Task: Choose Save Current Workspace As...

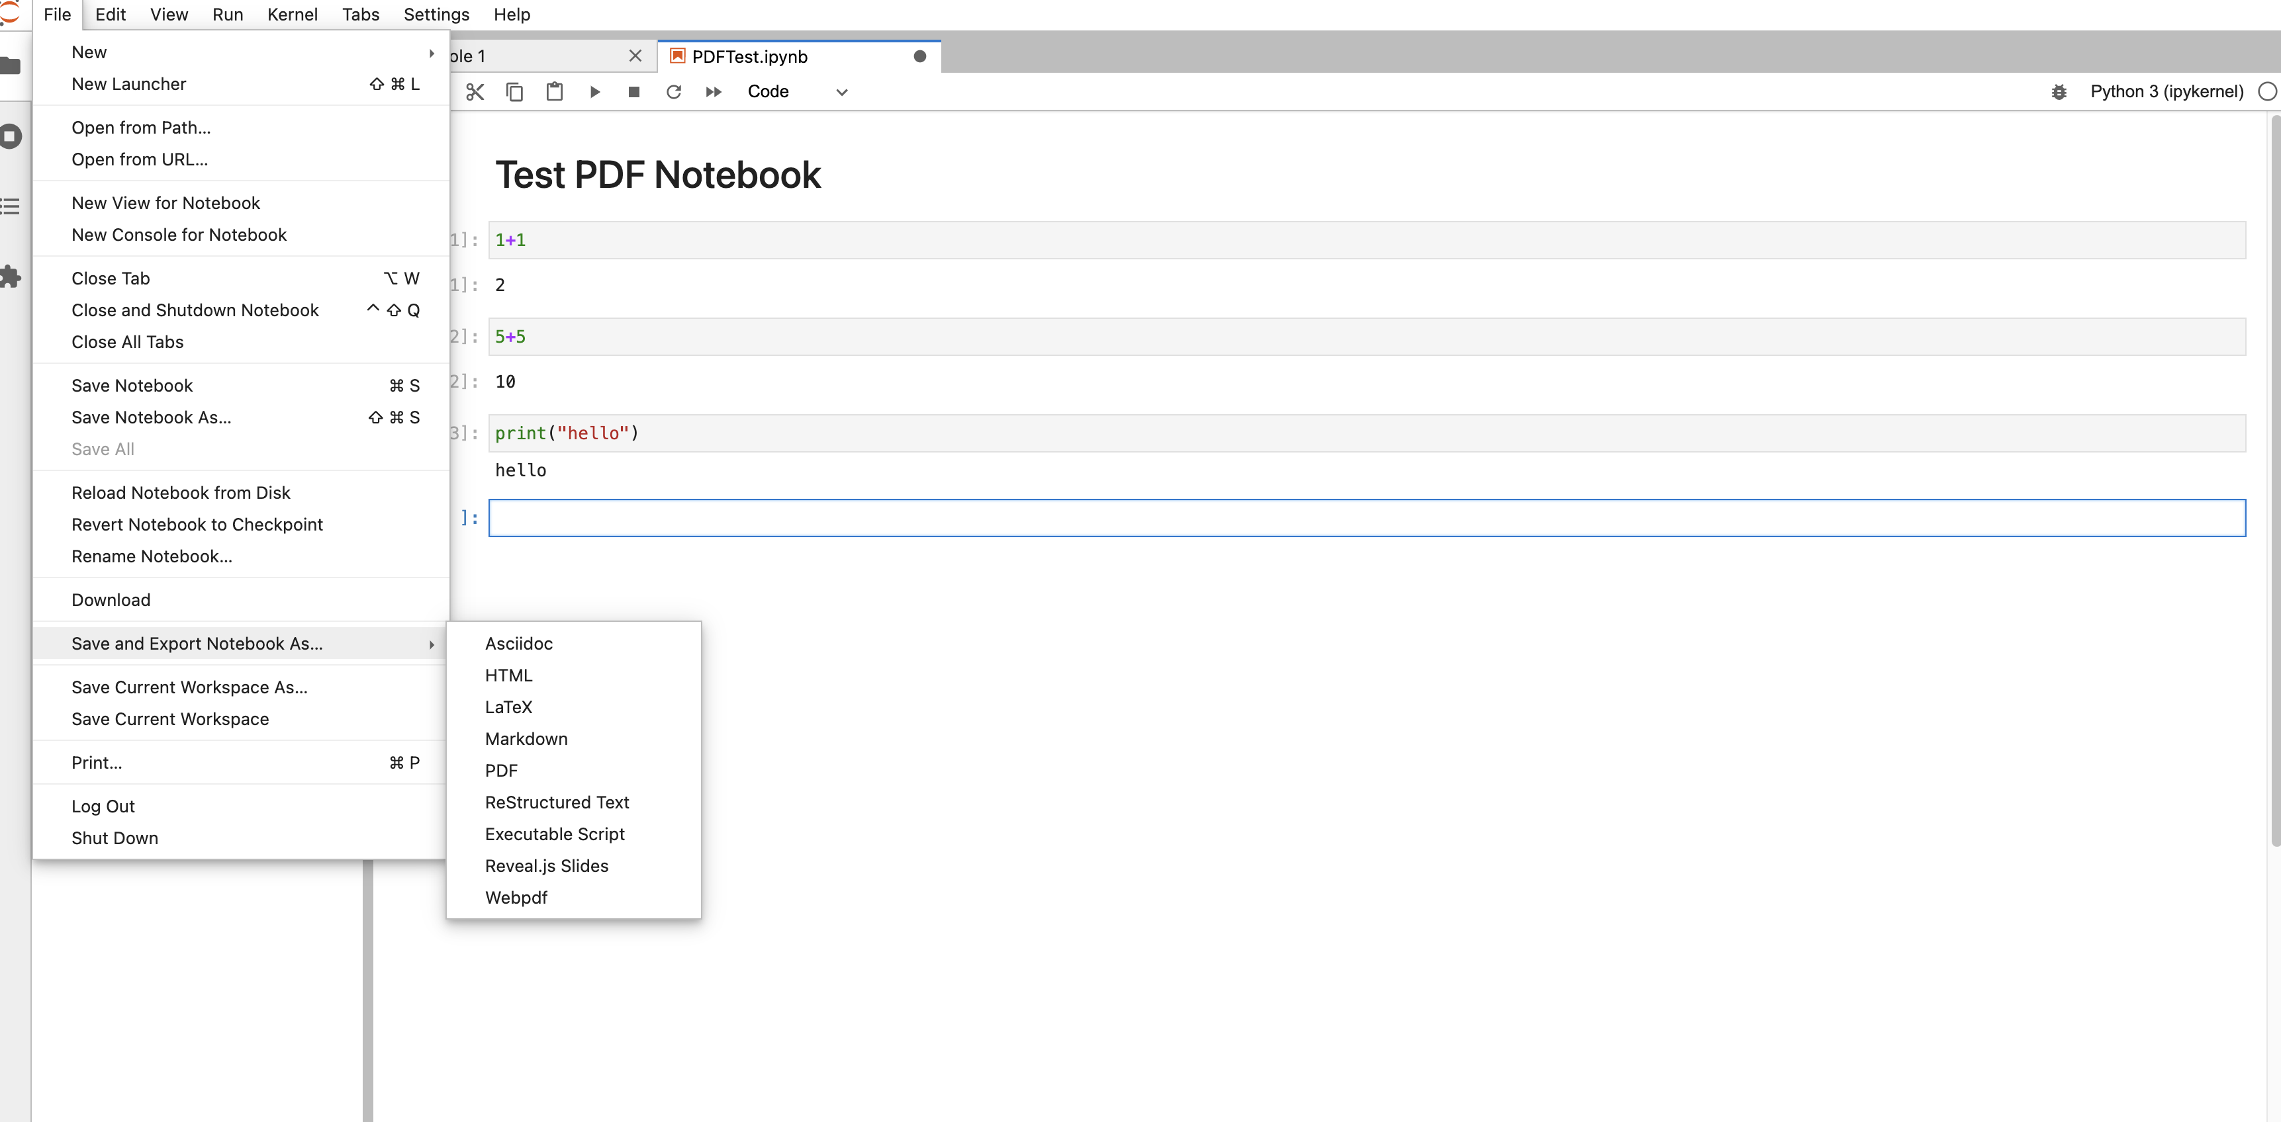Action: point(241,687)
